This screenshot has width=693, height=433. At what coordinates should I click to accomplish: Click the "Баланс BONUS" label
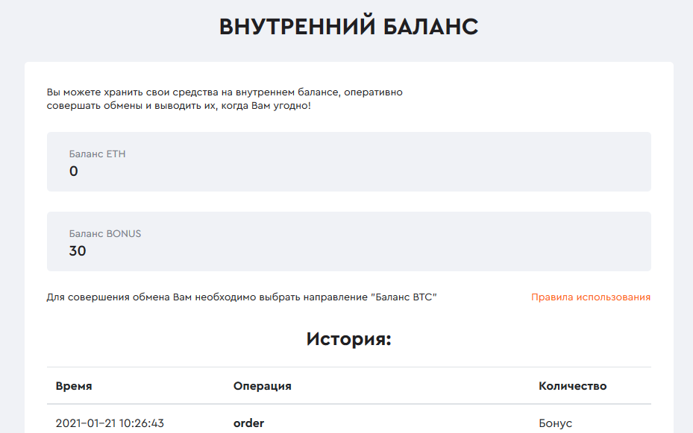103,233
